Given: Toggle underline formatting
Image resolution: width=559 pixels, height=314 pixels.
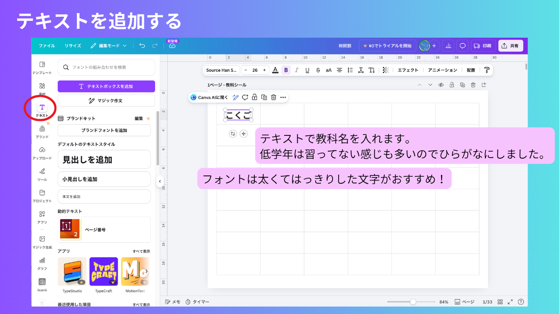Looking at the screenshot, I should (307, 70).
